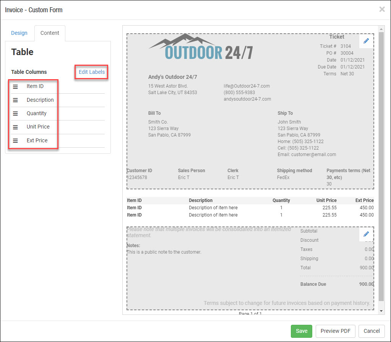Select the Description column row
This screenshot has height=342, width=391.
click(x=58, y=100)
